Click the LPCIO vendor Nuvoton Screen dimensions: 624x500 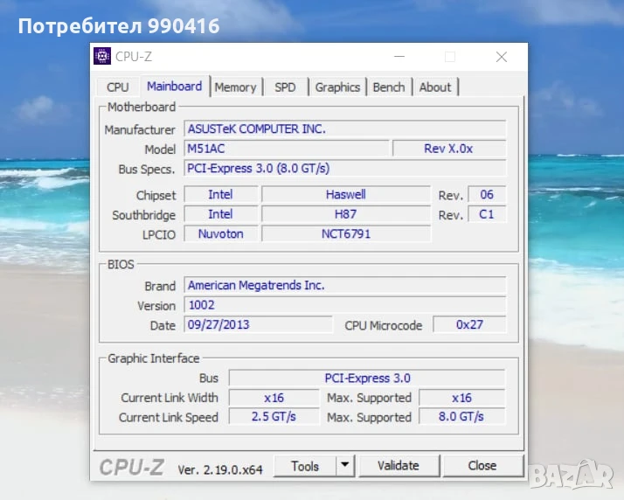221,233
